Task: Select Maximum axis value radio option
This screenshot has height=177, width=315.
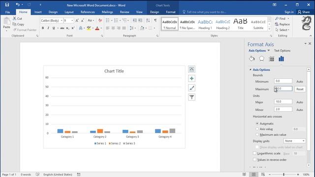Action: click(257, 135)
